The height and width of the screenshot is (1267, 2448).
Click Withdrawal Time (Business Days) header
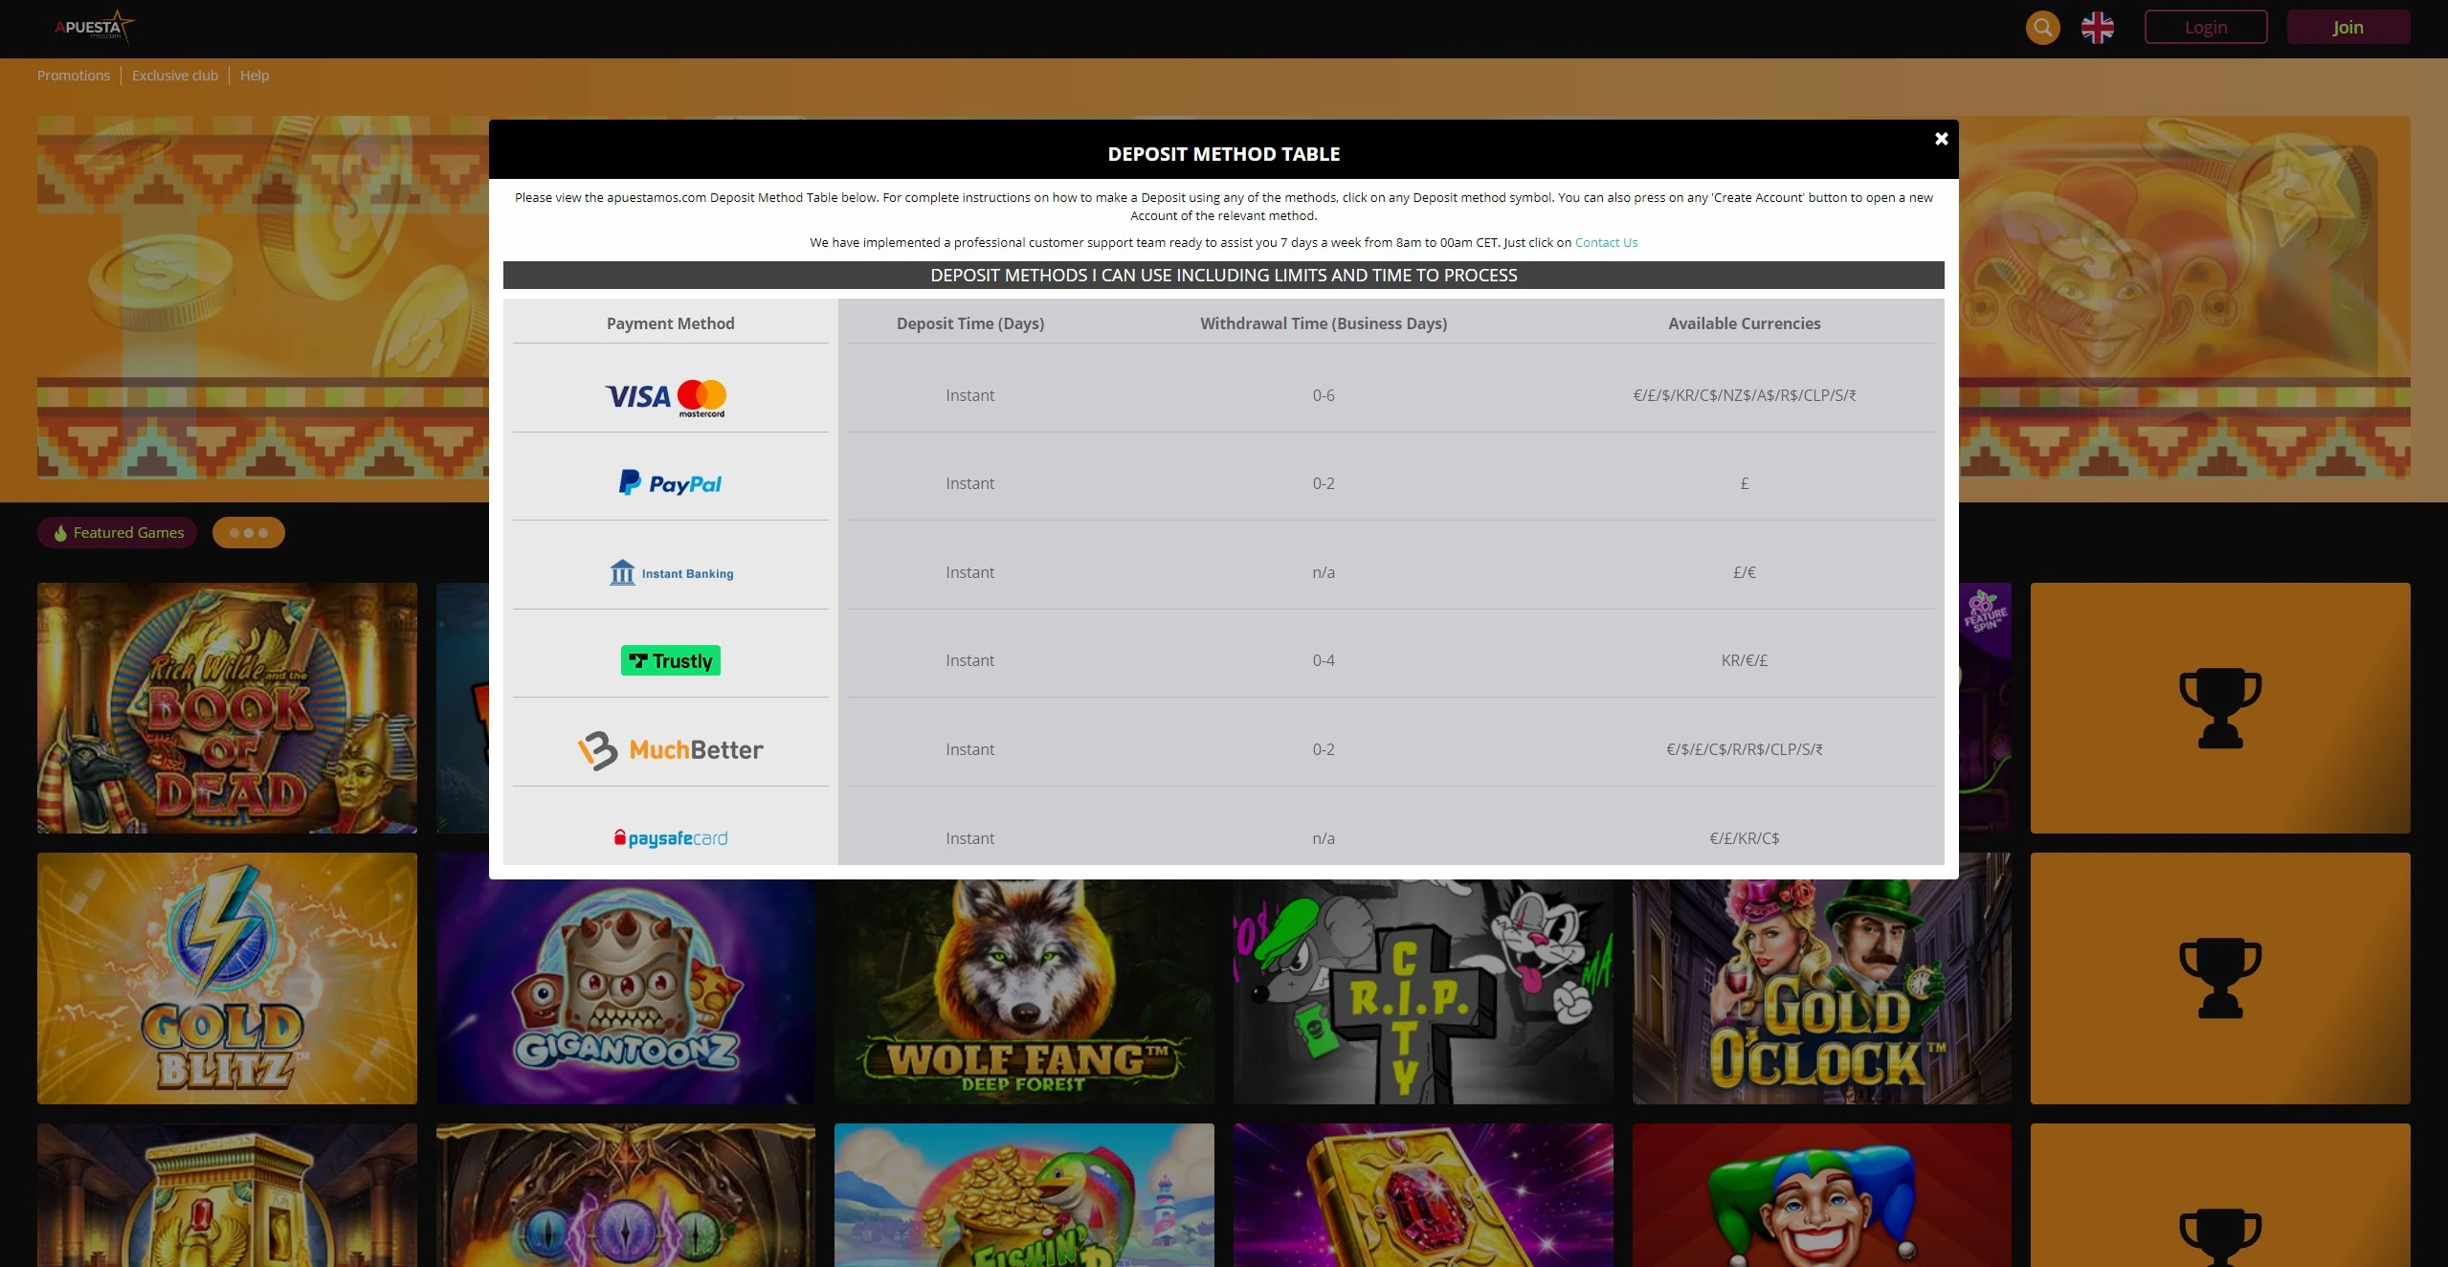pyautogui.click(x=1324, y=323)
